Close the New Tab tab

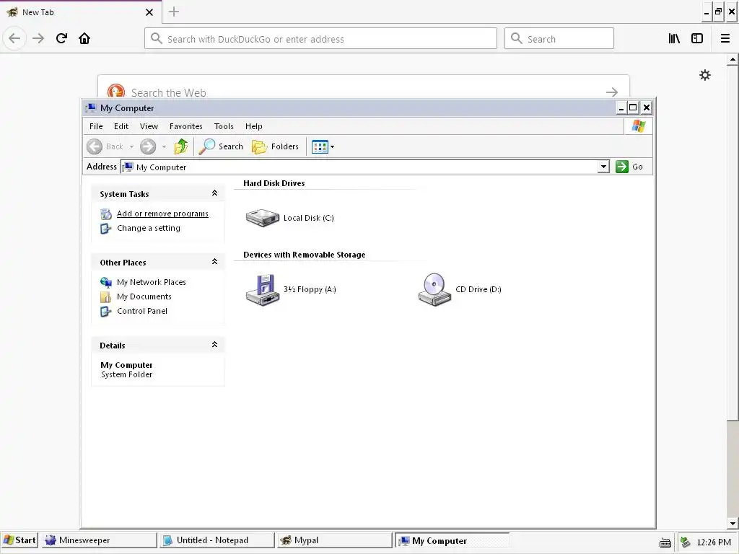(x=149, y=12)
